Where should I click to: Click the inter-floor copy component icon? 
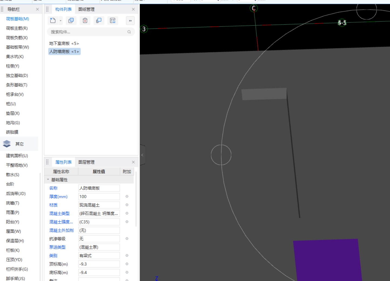pyautogui.click(x=99, y=21)
